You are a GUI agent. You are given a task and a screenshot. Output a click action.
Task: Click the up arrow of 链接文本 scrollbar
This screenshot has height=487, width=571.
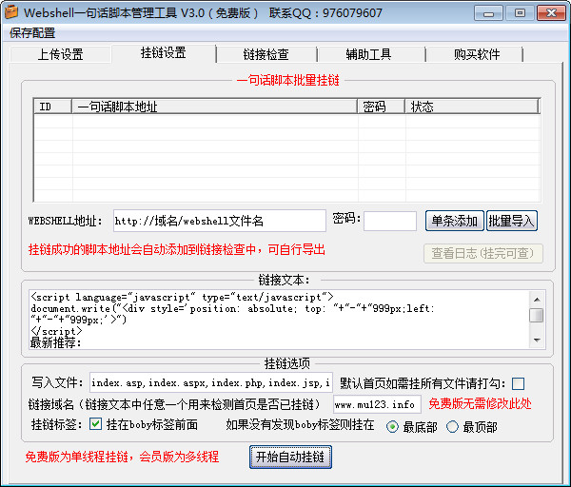[537, 300]
